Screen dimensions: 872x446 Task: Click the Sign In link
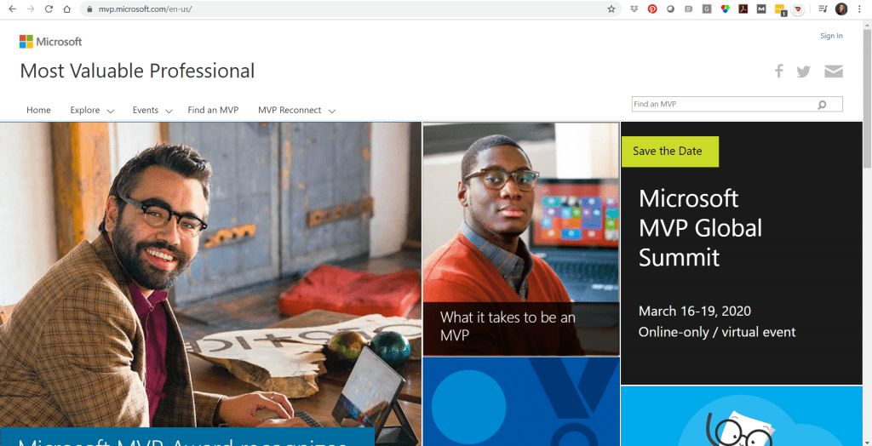pos(831,36)
